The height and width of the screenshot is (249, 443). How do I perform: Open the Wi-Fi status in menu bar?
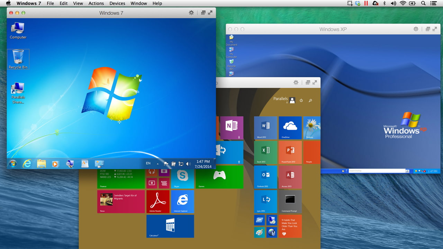(403, 3)
